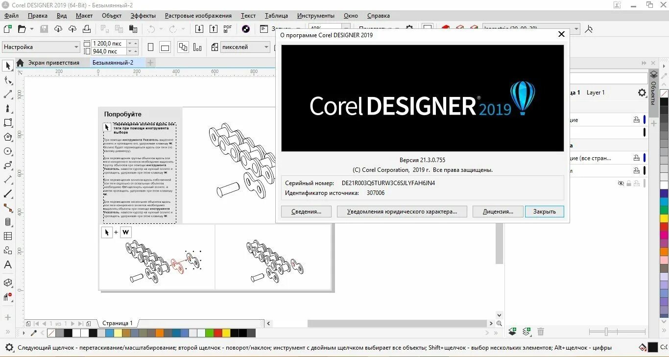Click the trash delete icon in Objects docker
Viewport: 669px width, 357px height.
(x=541, y=332)
